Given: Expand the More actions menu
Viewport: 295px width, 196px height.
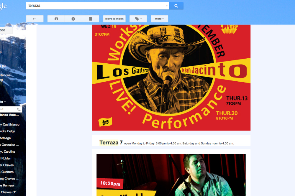Looking at the screenshot, I should (159, 19).
